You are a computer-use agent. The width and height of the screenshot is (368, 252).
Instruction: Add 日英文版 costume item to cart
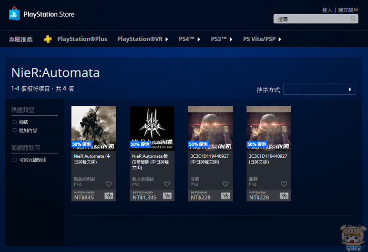[284, 196]
